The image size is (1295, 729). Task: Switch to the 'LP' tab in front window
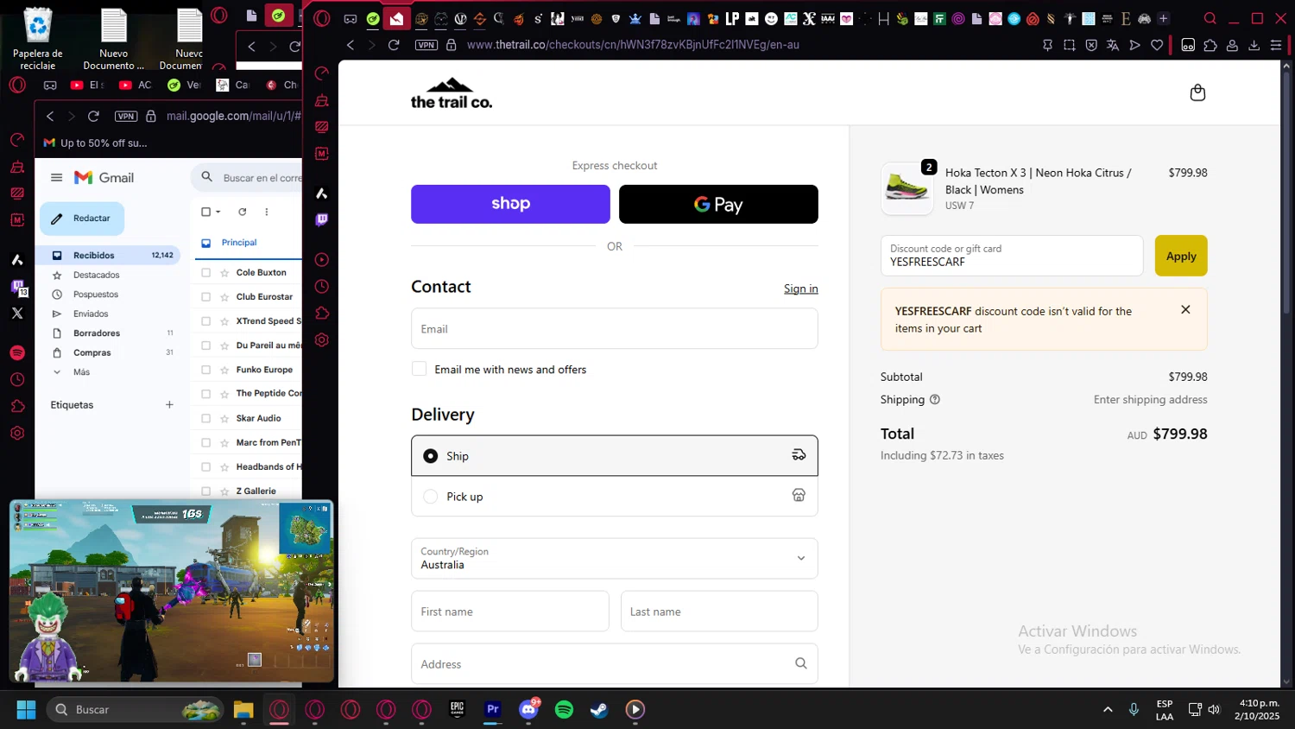point(732,18)
